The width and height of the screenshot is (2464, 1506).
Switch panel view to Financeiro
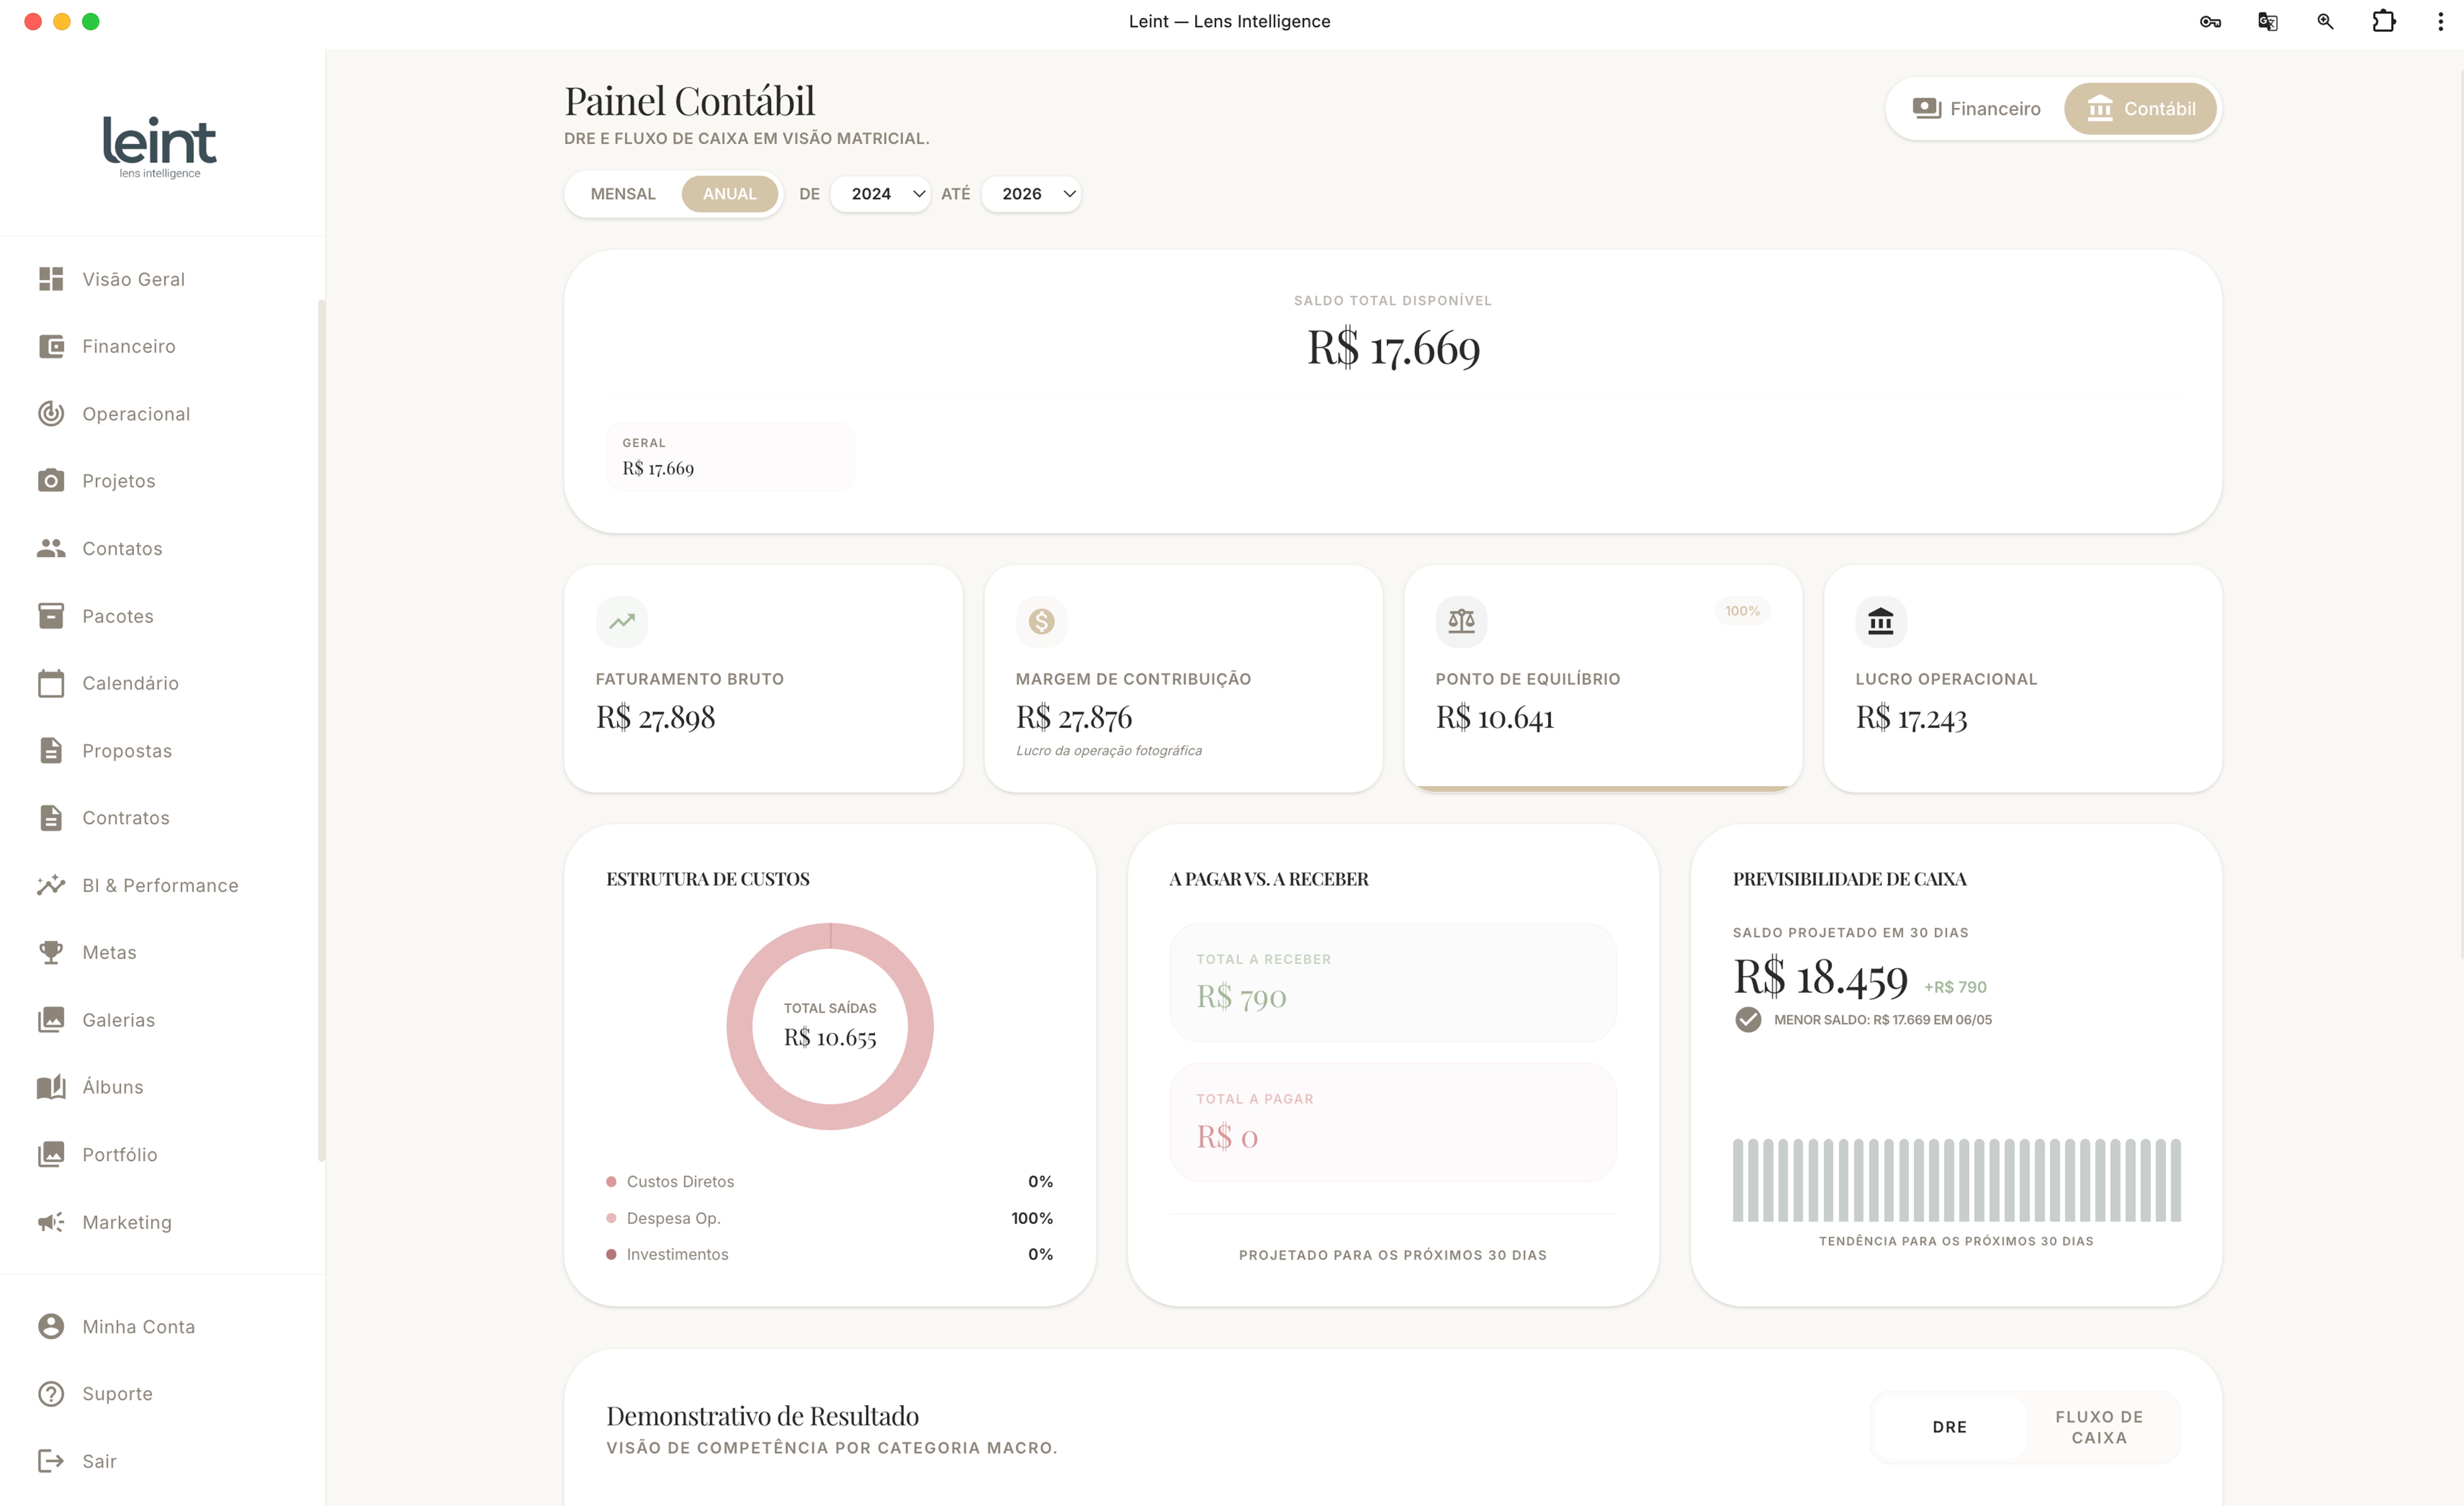(1977, 109)
